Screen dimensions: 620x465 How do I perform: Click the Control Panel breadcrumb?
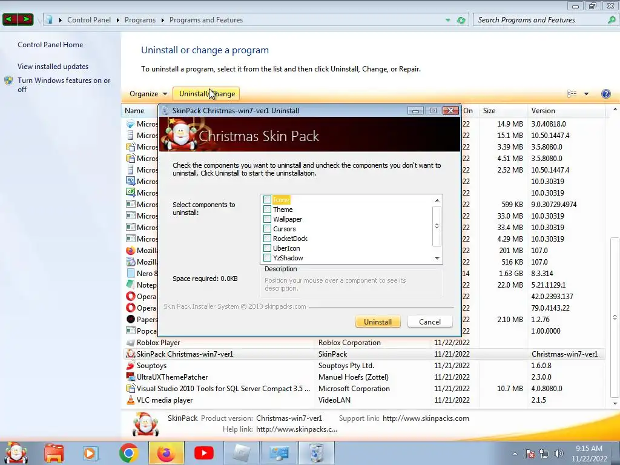89,20
